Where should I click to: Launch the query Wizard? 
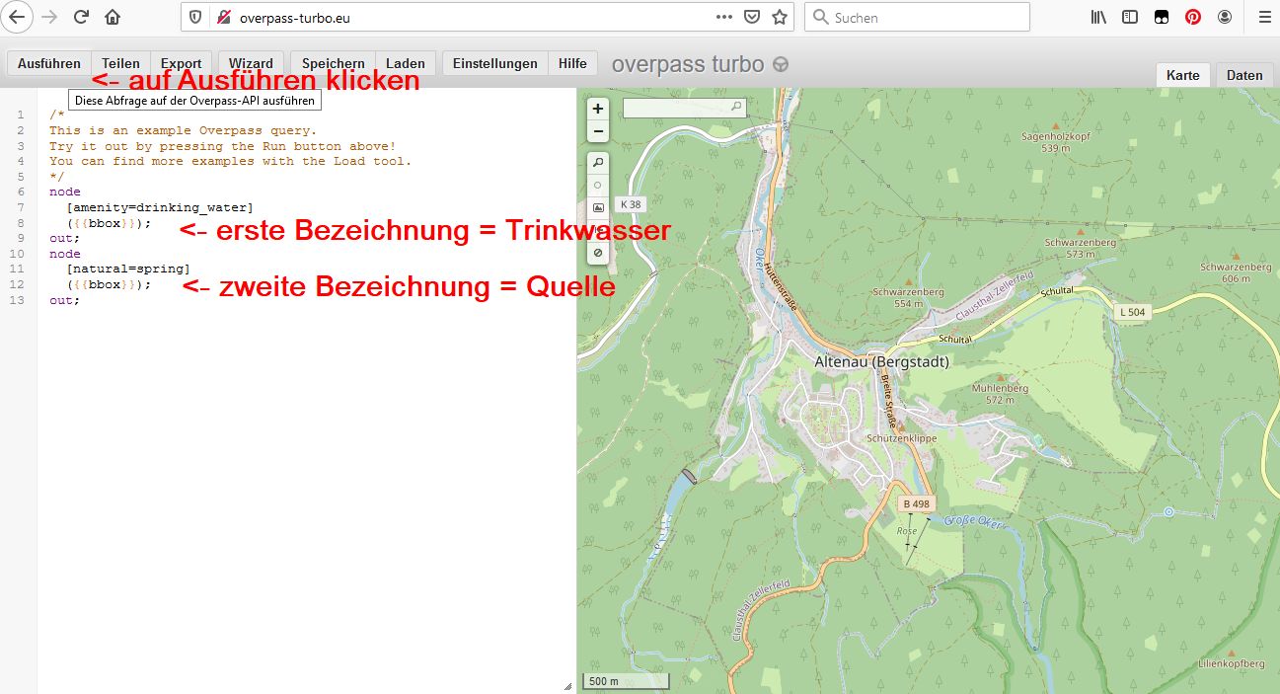click(251, 63)
